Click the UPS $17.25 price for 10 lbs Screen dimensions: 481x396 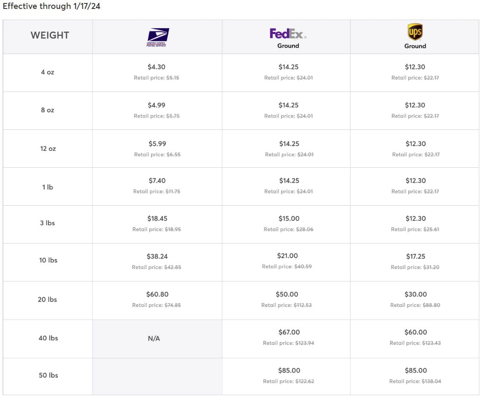point(416,256)
